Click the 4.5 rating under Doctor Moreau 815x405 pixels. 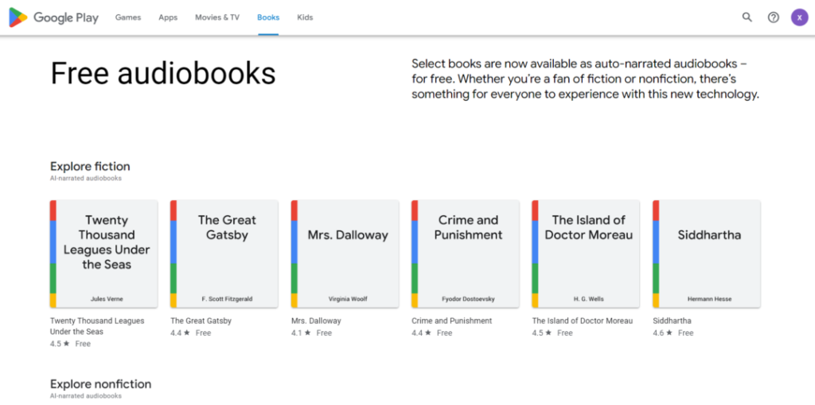(541, 333)
